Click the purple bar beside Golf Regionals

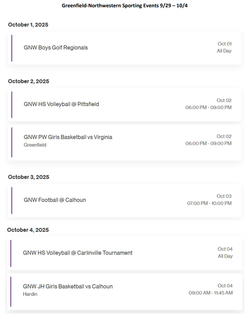coord(12,48)
